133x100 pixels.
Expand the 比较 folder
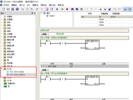tap(1, 28)
